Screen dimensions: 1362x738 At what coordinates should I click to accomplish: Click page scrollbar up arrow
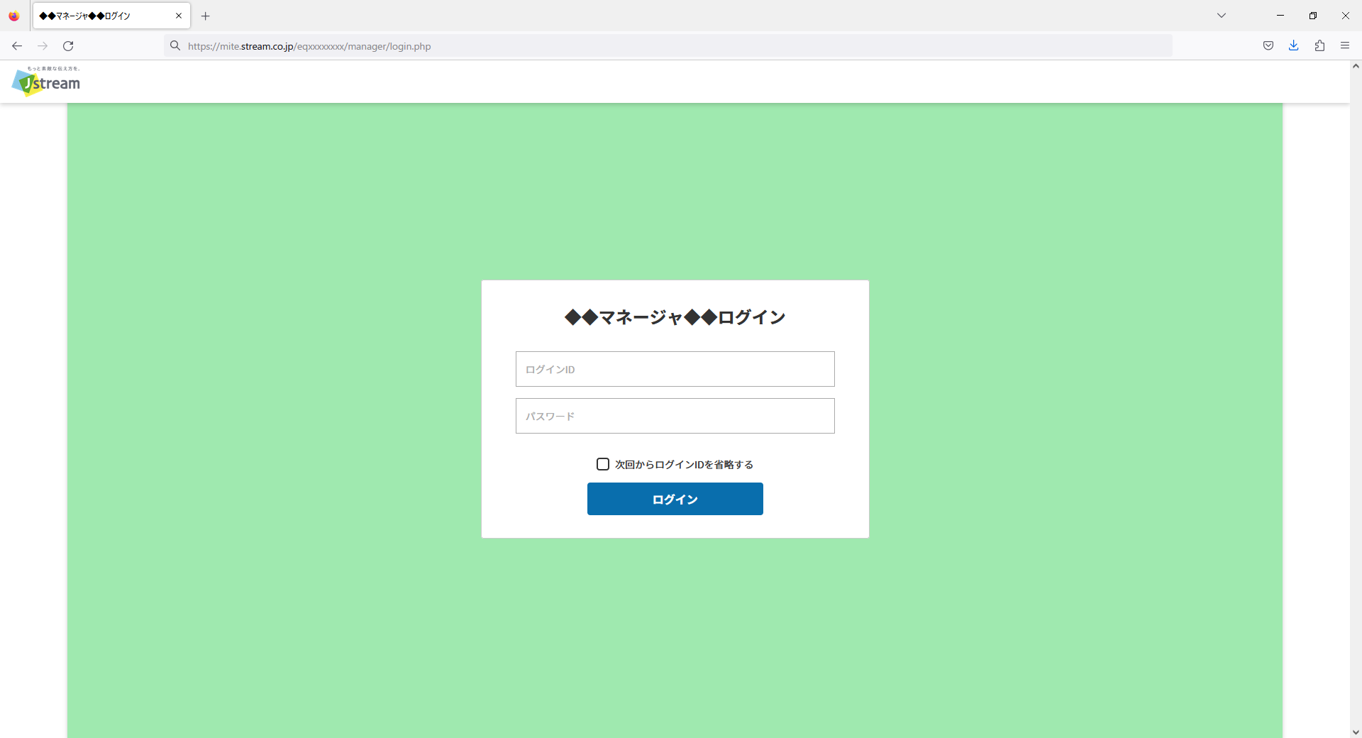1356,66
